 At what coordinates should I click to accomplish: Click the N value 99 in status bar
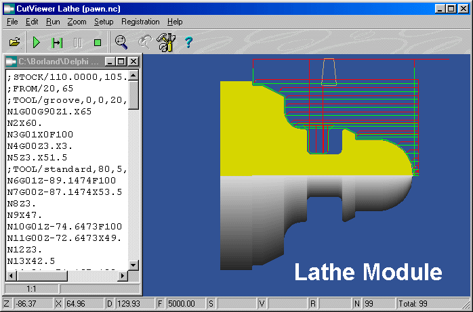tap(379, 304)
